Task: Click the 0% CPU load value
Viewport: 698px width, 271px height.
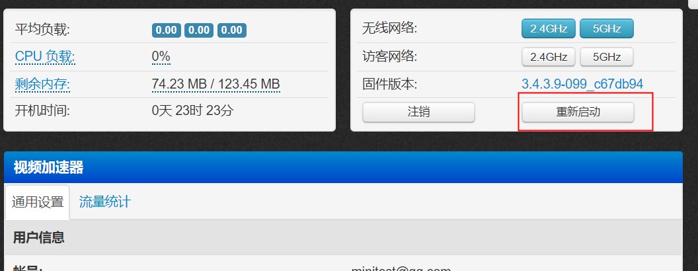Action: tap(161, 57)
